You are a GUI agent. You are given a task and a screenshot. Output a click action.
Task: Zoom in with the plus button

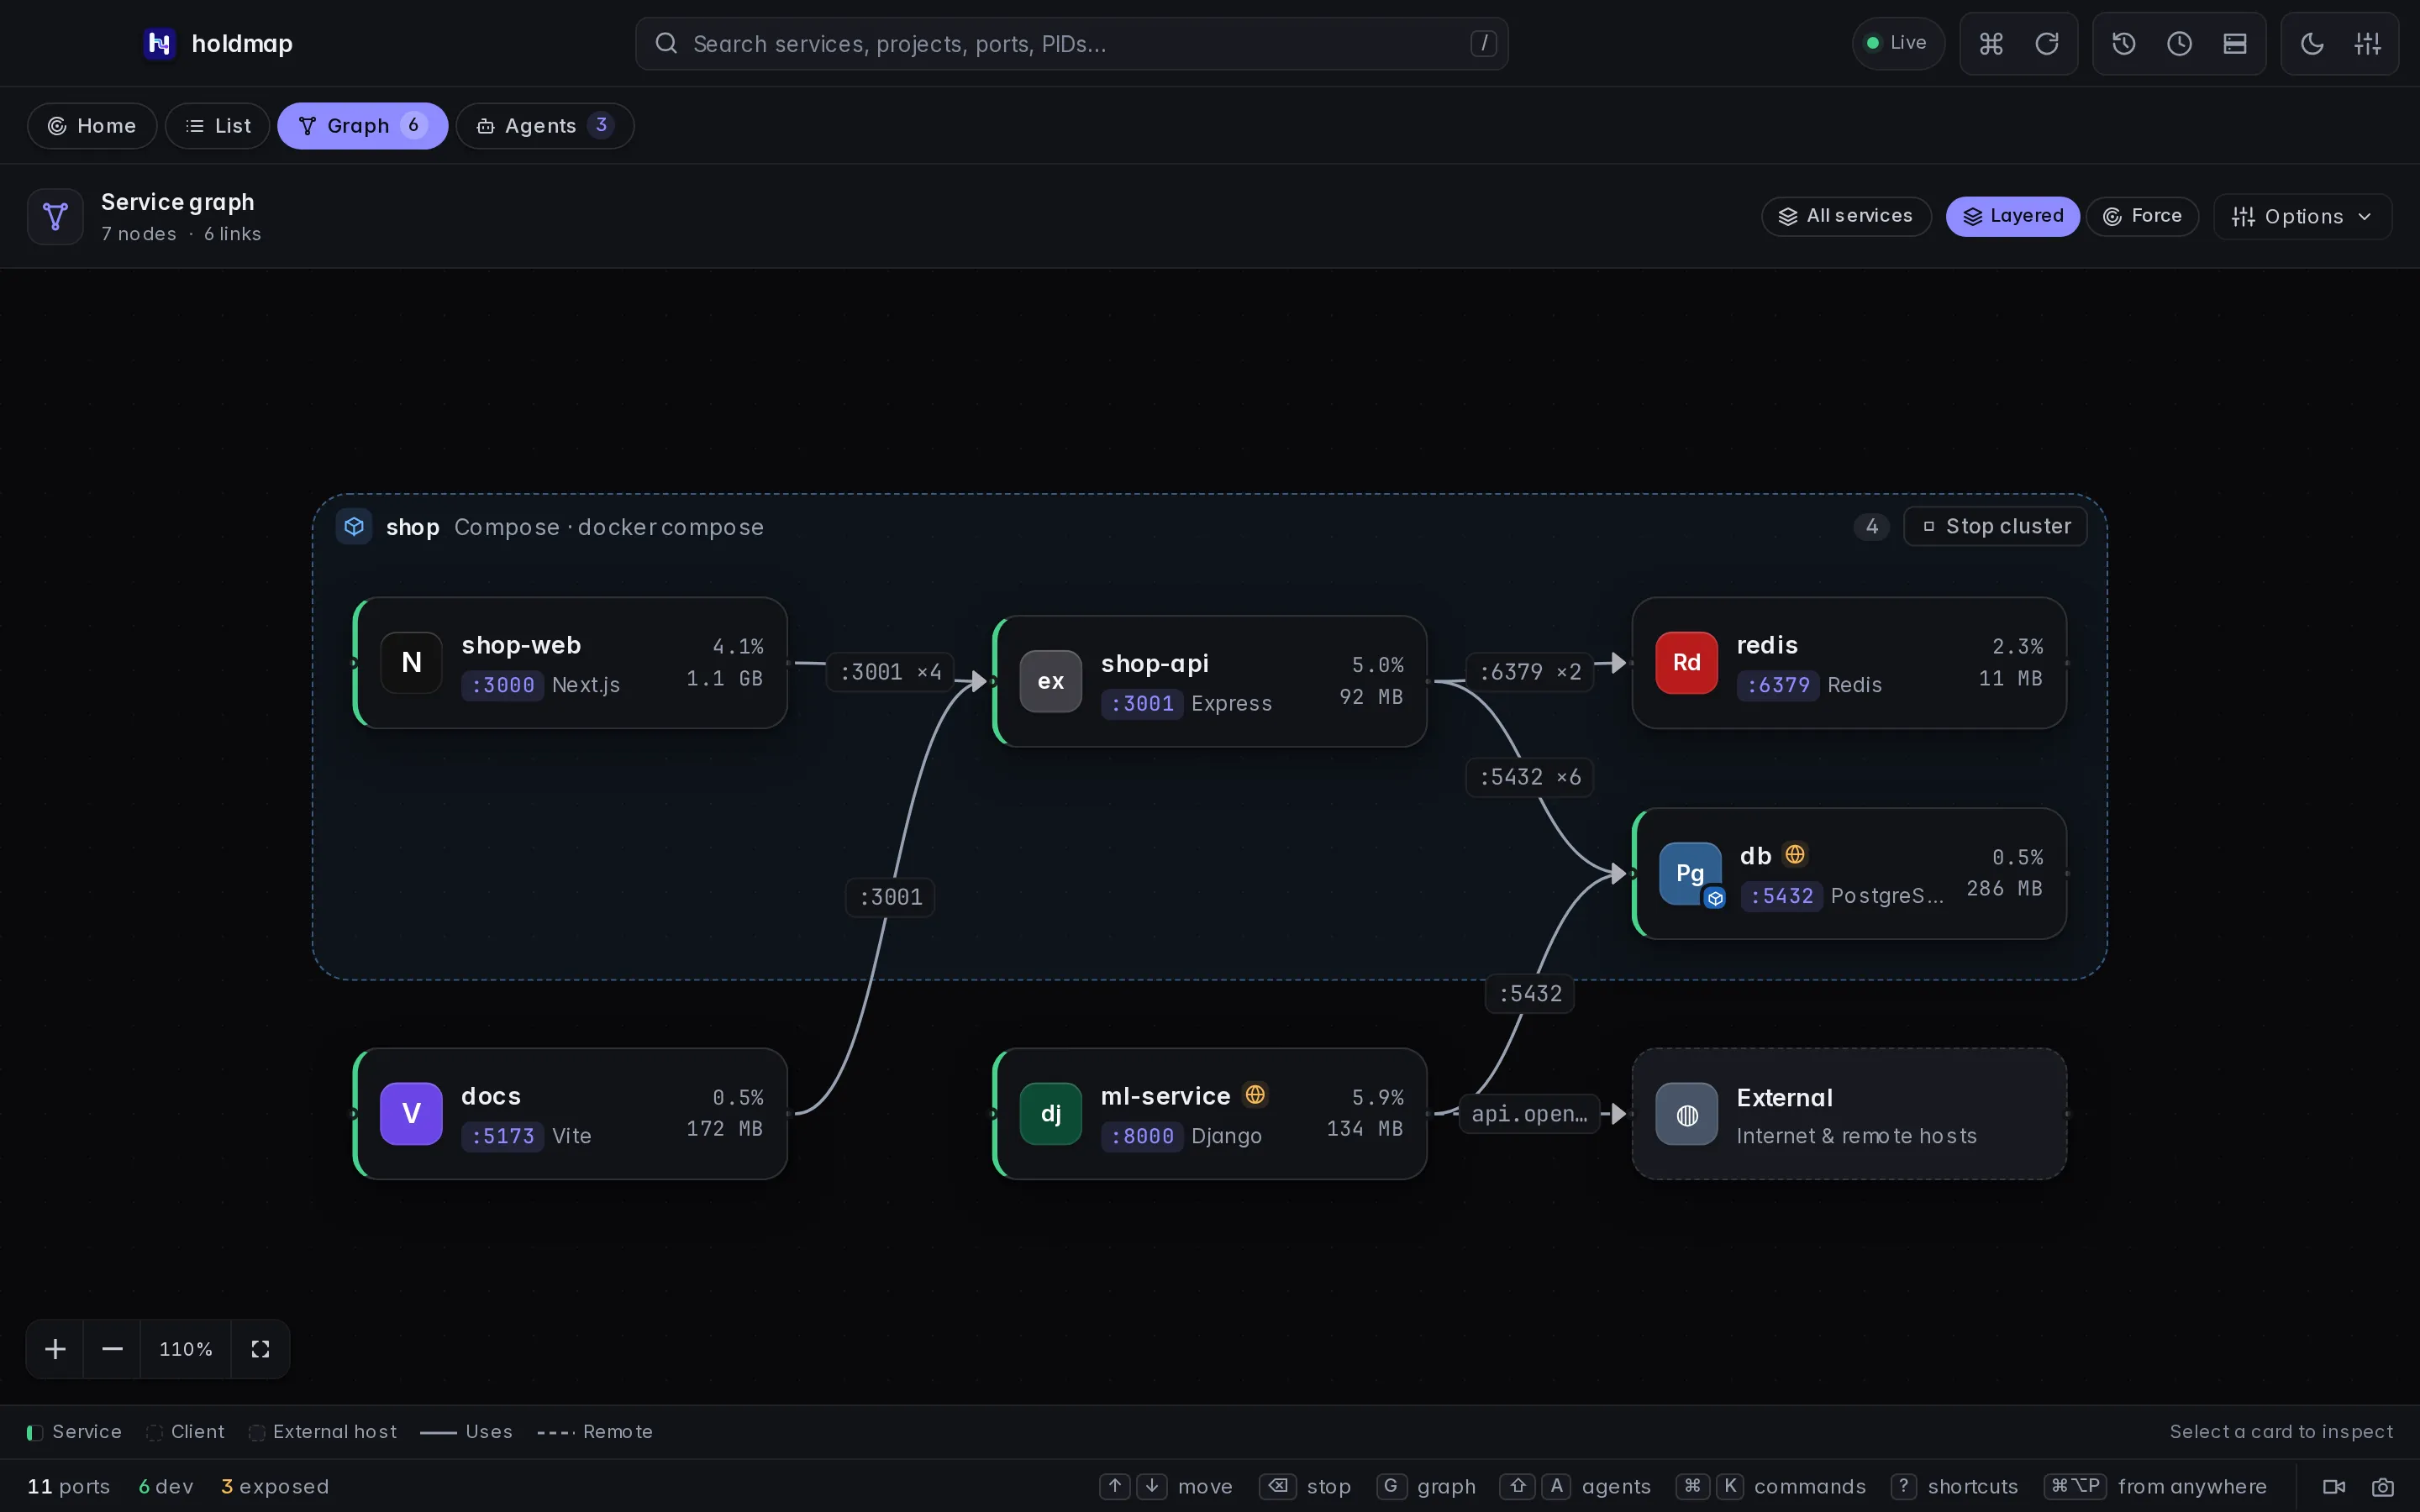[55, 1349]
